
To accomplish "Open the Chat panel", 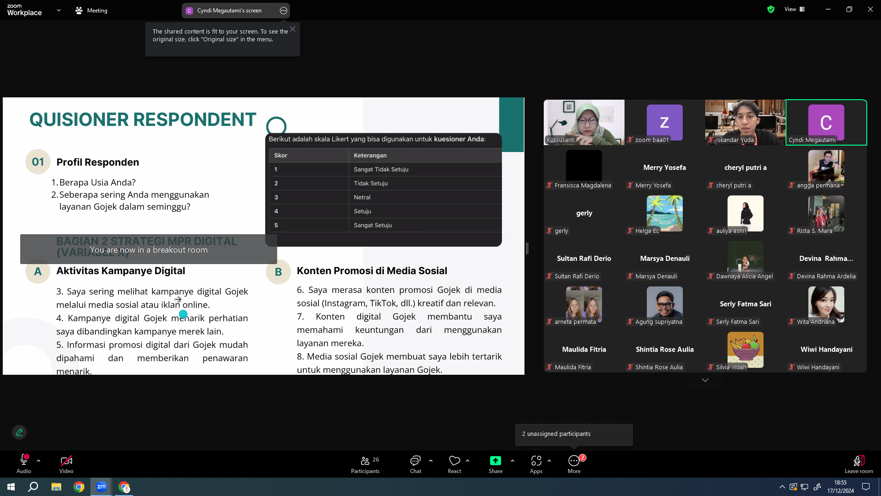I will tap(416, 464).
